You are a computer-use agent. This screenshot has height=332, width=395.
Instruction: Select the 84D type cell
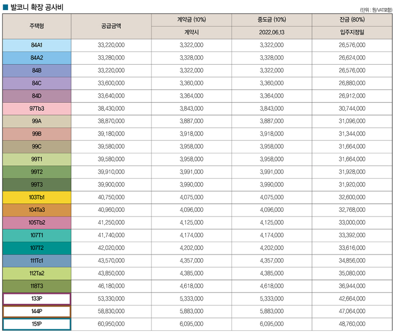pos(37,96)
